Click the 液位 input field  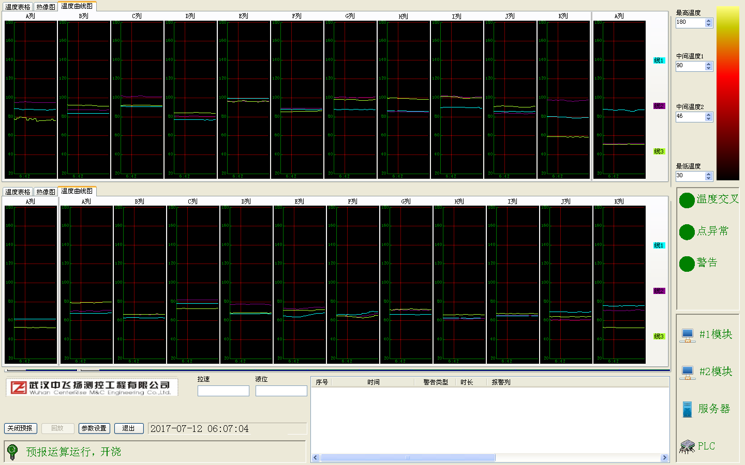(281, 391)
